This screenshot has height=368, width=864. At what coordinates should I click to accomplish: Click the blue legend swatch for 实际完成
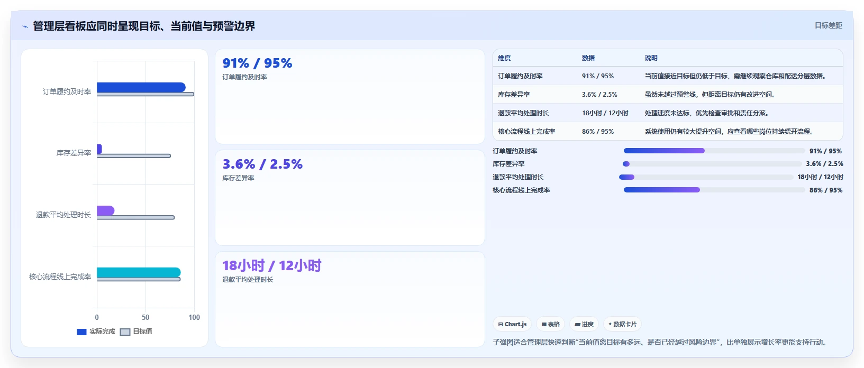(81, 332)
